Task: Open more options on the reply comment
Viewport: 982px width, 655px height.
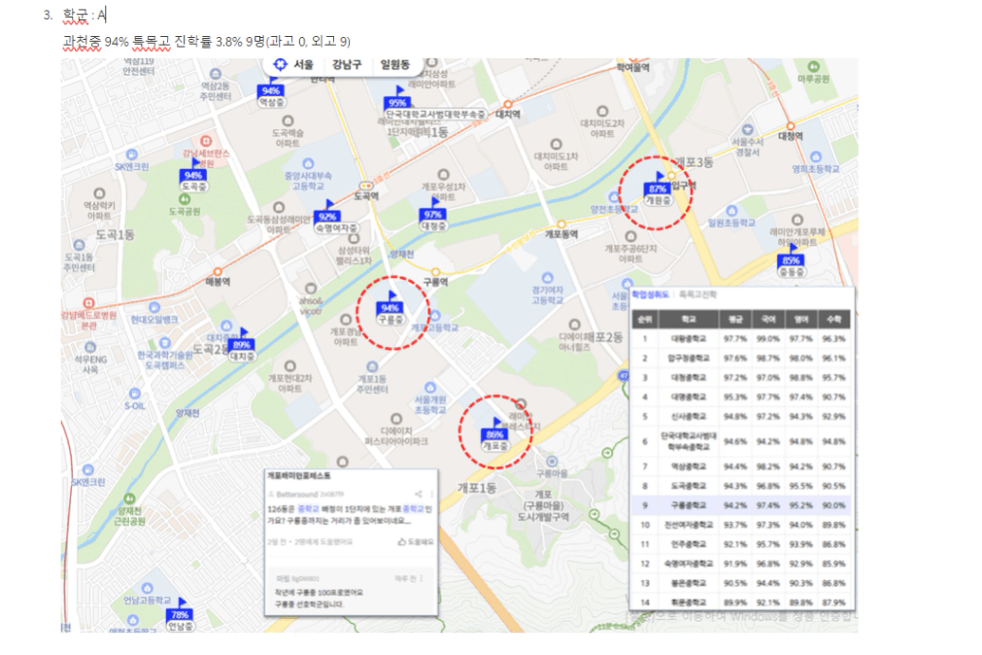Action: 422,578
